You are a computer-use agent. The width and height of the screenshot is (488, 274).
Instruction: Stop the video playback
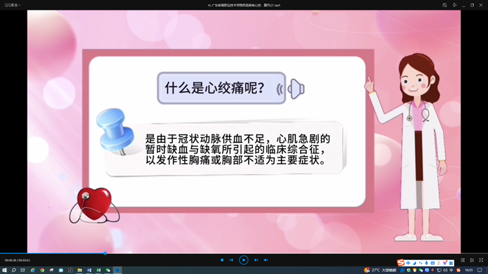coord(222,260)
